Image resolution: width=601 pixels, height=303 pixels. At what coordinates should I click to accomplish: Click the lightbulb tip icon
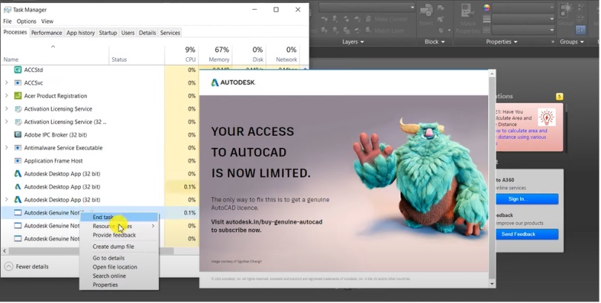[x=546, y=117]
